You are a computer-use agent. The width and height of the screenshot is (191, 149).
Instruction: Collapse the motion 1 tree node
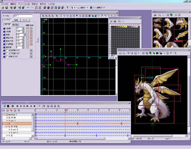pyautogui.click(x=3, y=115)
